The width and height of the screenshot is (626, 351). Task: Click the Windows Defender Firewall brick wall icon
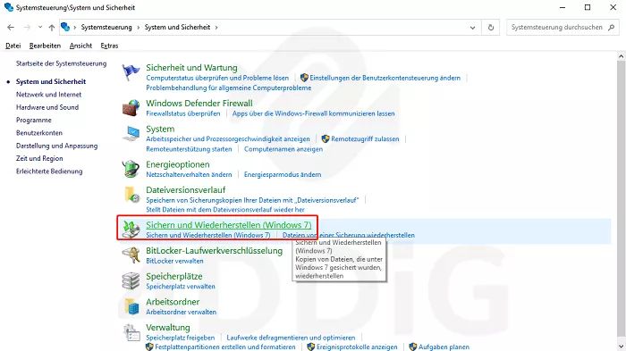tap(131, 108)
